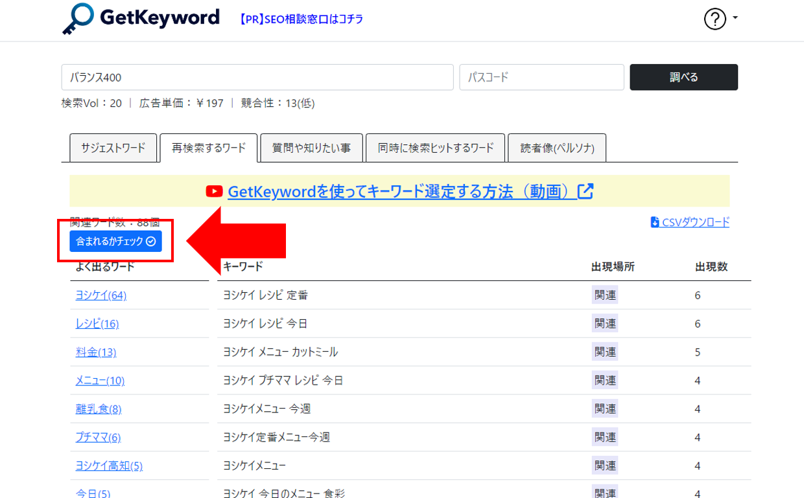Open the SEO相談窓口はコチラ PR link
The image size is (804, 498).
302,19
